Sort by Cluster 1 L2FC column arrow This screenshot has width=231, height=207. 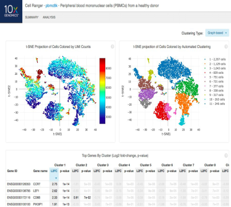point(56,178)
